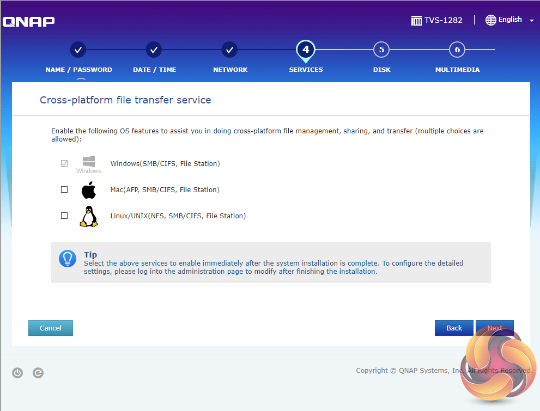Click the Linux penguin icon
This screenshot has width=540, height=411.
coord(89,216)
